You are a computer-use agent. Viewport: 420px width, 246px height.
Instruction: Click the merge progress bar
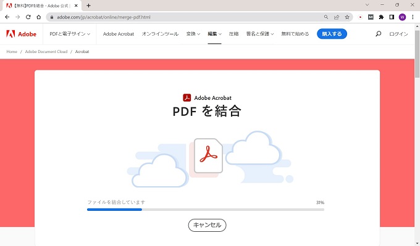click(x=206, y=210)
